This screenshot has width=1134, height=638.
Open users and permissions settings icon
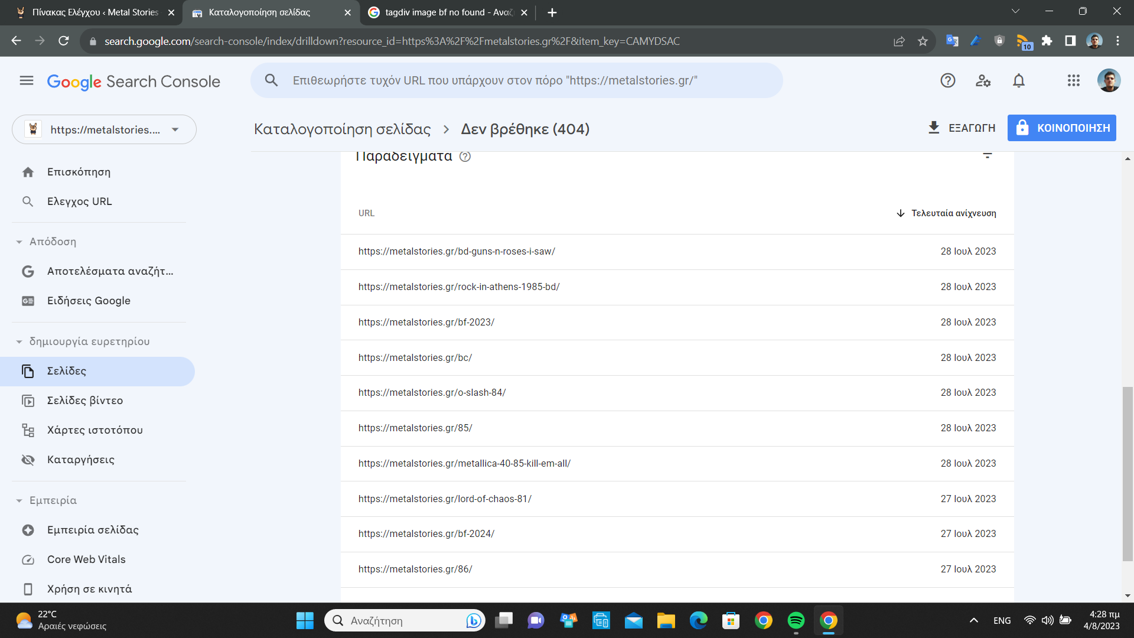(x=983, y=81)
